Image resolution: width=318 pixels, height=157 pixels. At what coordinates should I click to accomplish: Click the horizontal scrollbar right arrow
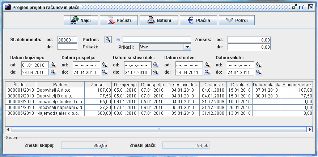[309, 129]
